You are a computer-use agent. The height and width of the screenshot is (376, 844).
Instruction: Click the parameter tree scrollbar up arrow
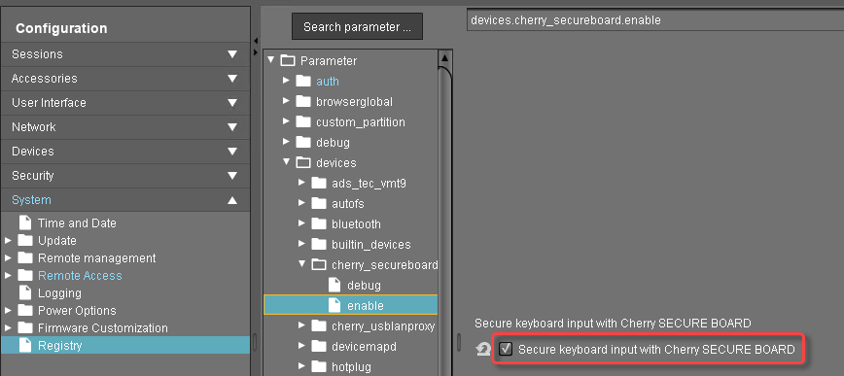(445, 57)
